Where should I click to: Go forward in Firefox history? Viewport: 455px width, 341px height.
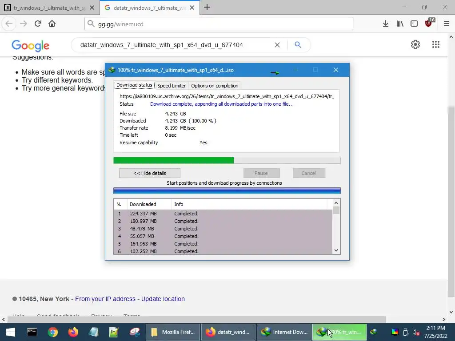click(x=24, y=24)
